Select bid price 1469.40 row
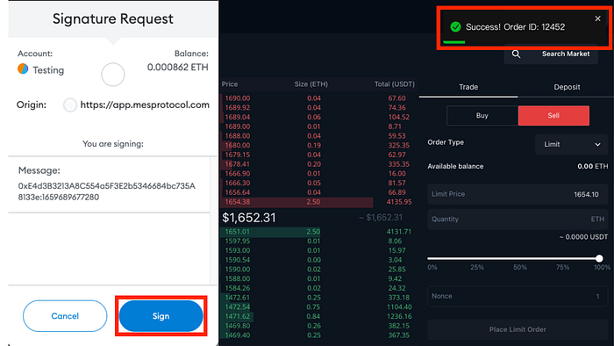 coord(318,335)
